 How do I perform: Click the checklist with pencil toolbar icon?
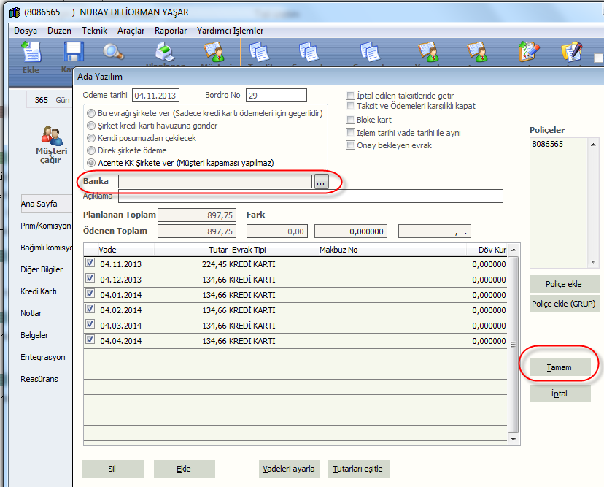click(x=528, y=53)
